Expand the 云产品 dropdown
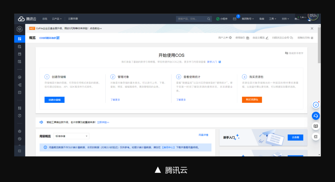 pos(57,19)
